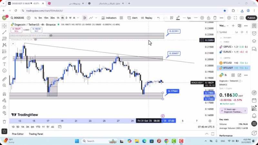Click the Publish button
Viewport: 258px width, 145px height.
pos(251,18)
